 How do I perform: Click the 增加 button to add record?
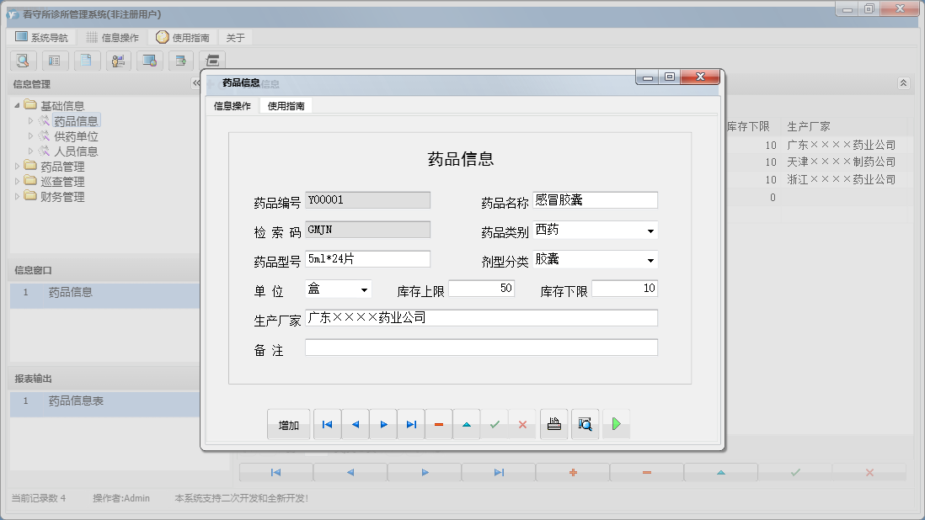click(x=289, y=424)
